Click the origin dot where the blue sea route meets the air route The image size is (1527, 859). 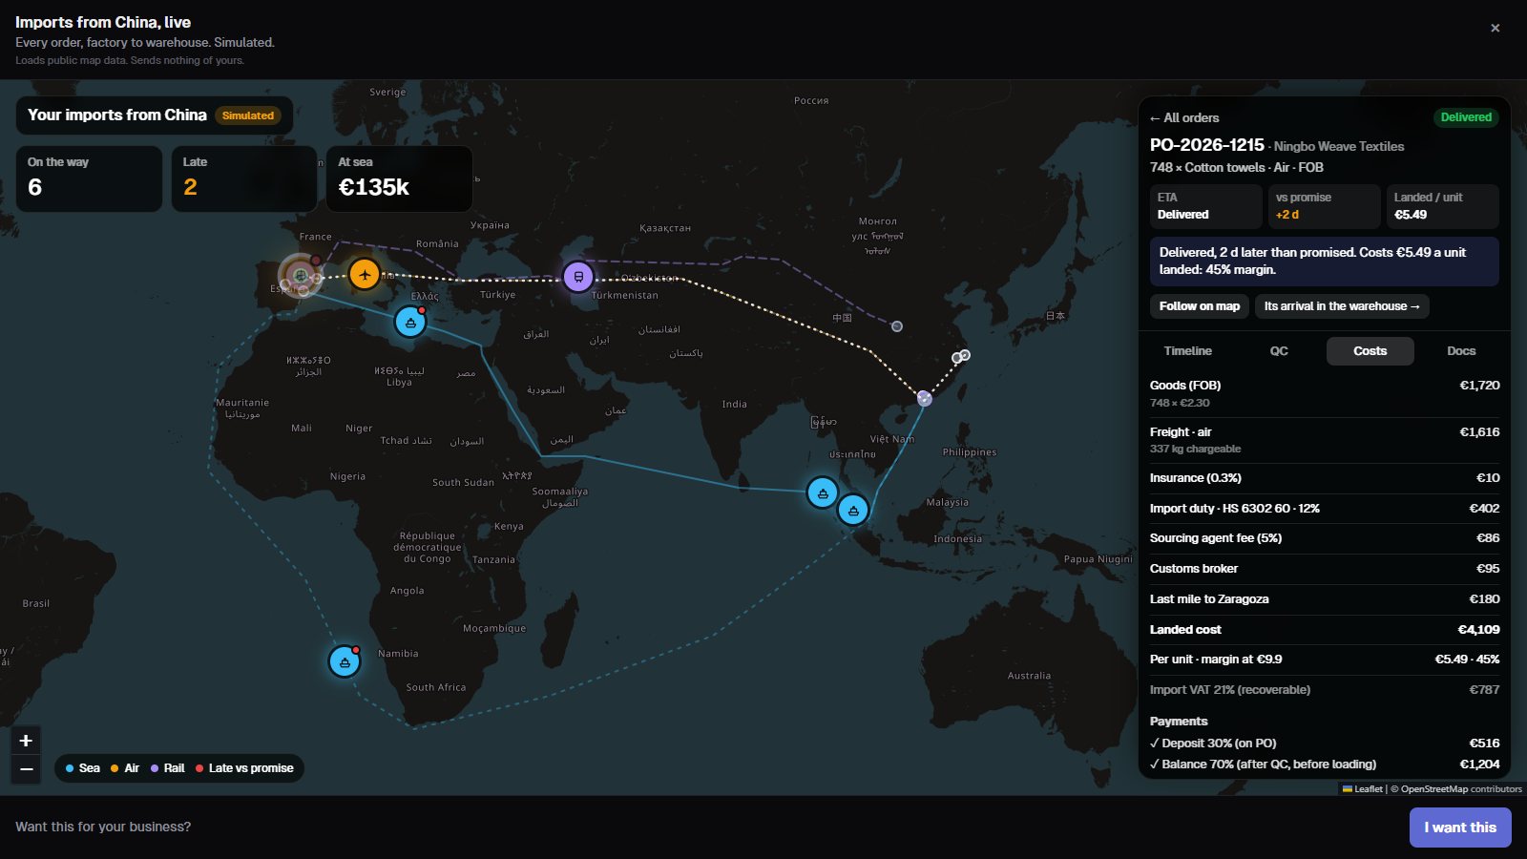click(x=924, y=398)
